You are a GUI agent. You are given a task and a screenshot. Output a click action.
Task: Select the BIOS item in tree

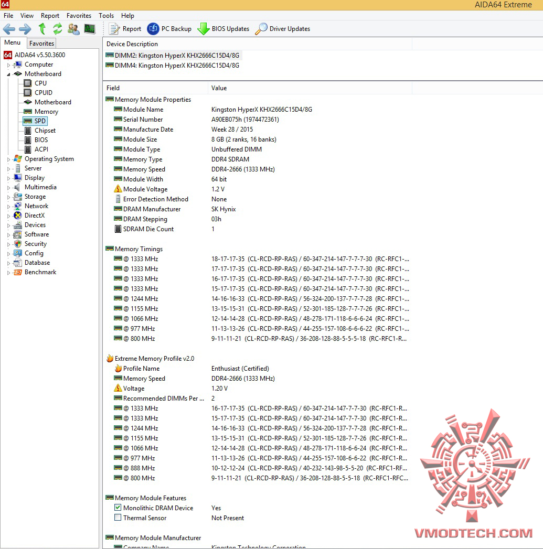tap(36, 140)
